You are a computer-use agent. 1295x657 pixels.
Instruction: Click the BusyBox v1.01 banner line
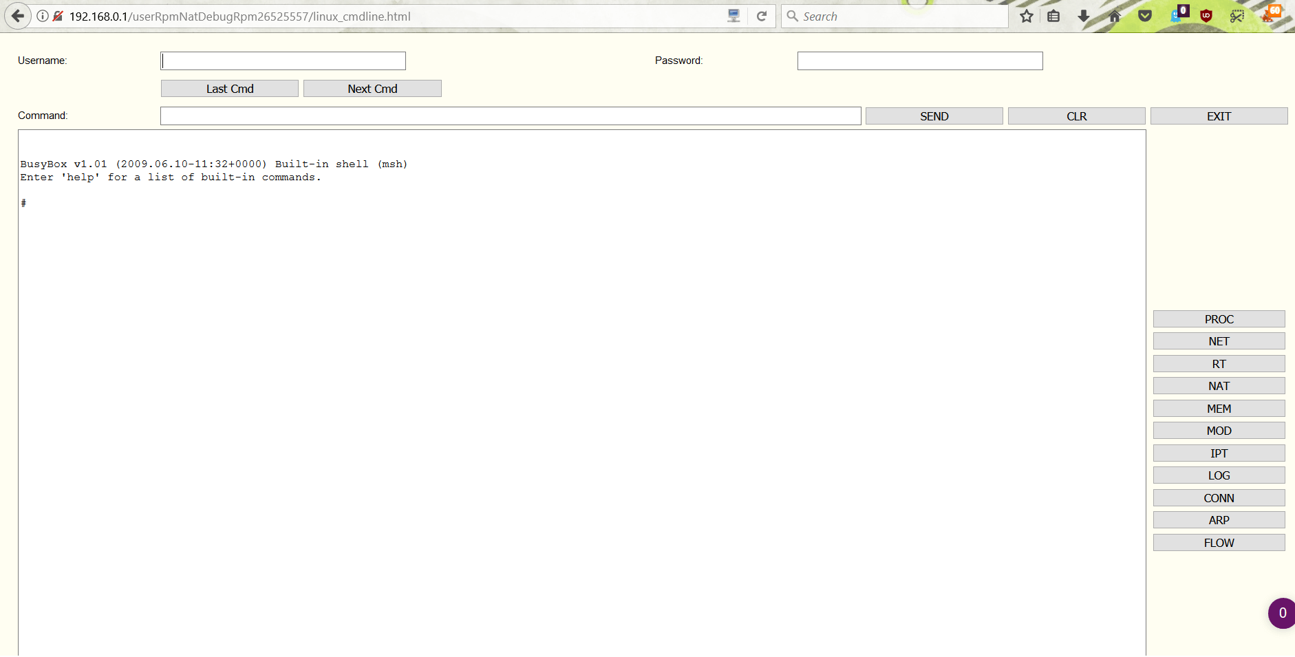[214, 164]
